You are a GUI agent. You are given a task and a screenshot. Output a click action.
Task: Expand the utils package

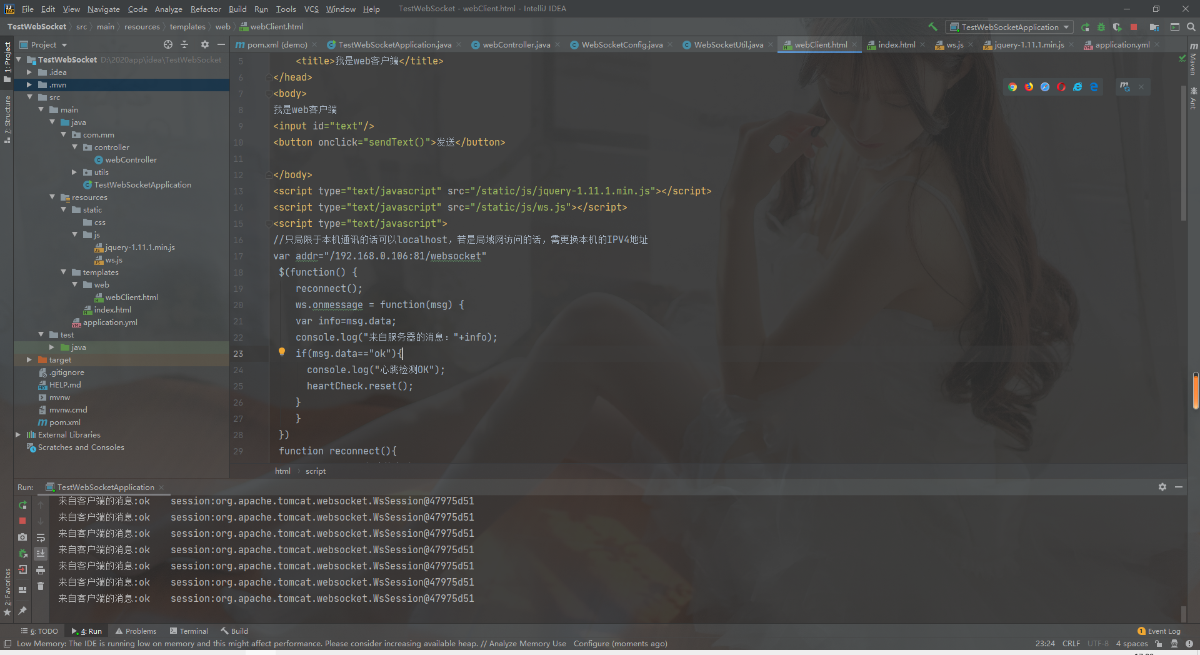coord(74,172)
